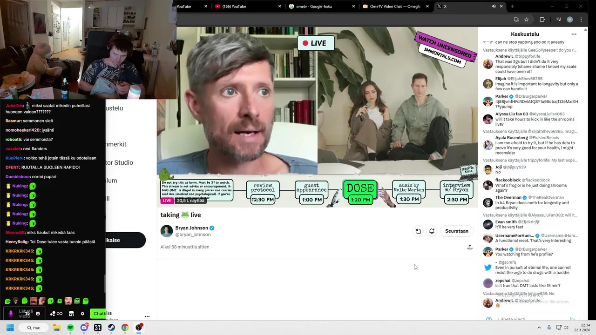Viewport: 596px width, 335px height.
Task: Click the pop-out icon beside the repost icon
Action: 418,231
